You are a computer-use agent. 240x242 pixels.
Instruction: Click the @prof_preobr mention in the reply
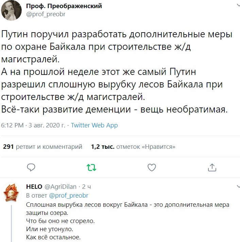tap(69, 196)
